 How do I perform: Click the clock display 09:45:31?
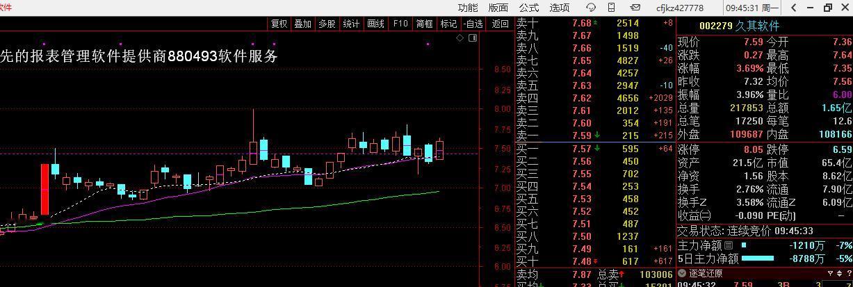(x=741, y=8)
